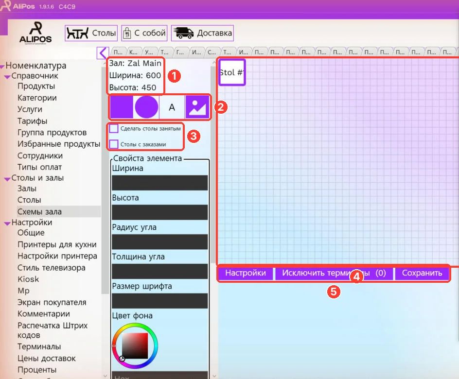Screen dimensions: 459x379
Task: Pick a hue on the color wheel ring
Action: (135, 326)
